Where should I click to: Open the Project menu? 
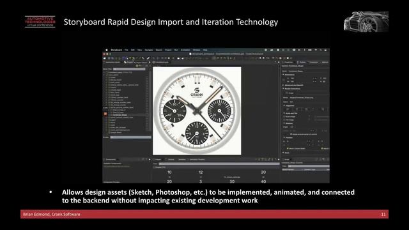click(x=168, y=50)
